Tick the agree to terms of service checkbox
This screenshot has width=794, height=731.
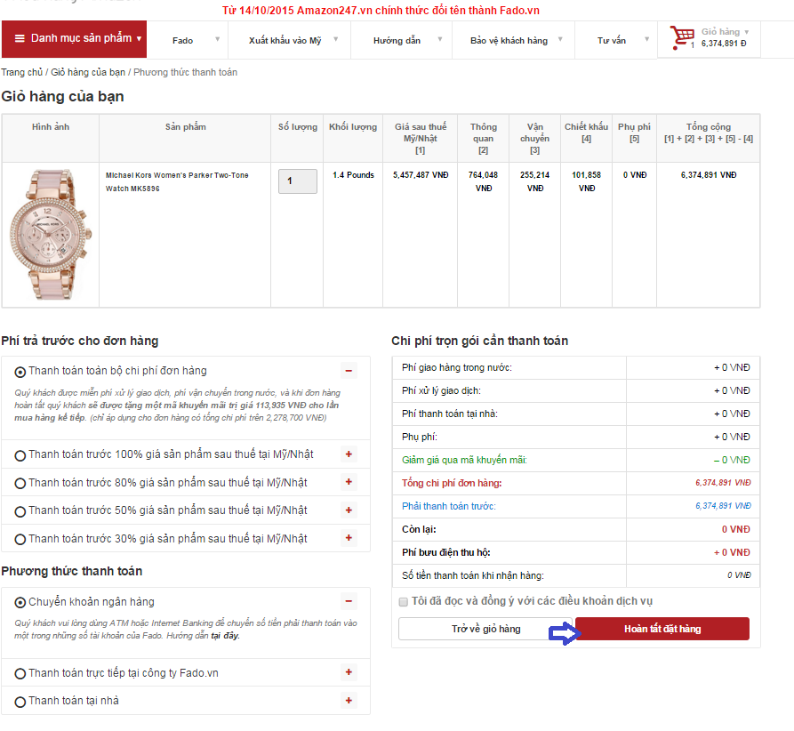(x=403, y=602)
